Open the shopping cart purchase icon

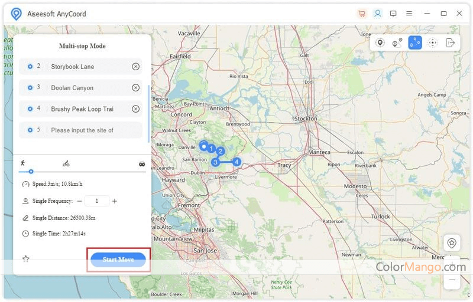pyautogui.click(x=362, y=13)
